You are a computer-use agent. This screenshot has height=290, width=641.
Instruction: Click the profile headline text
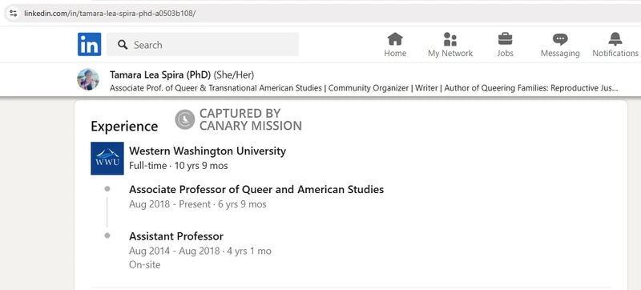[x=364, y=88]
